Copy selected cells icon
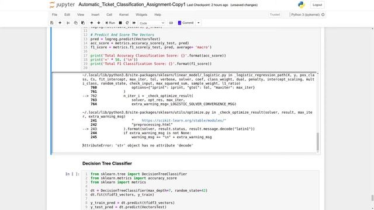The width and height of the screenshot is (374, 210). 75,23
